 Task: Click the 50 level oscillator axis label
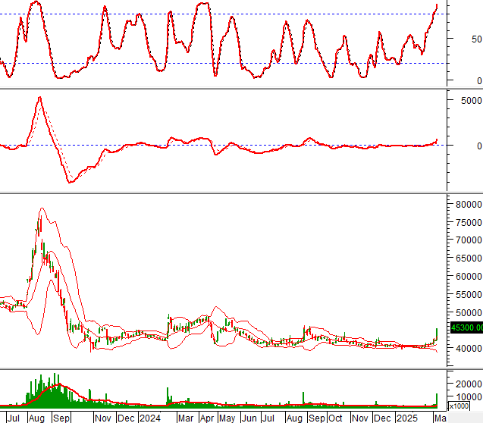(476, 39)
